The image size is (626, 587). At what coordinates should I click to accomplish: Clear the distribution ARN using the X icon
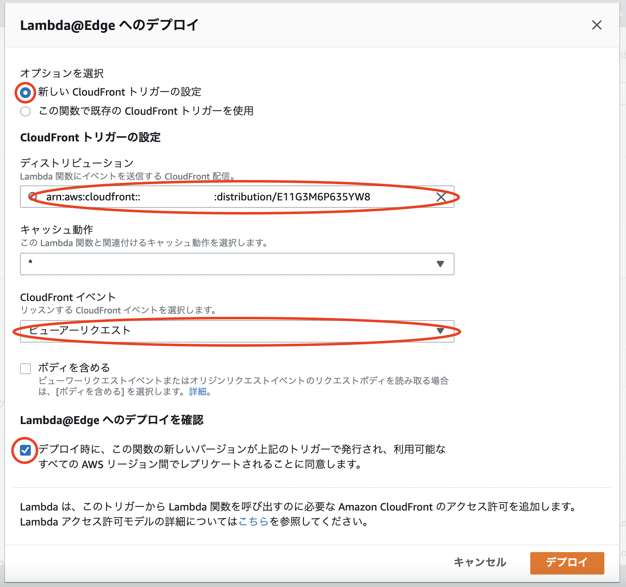tap(442, 197)
